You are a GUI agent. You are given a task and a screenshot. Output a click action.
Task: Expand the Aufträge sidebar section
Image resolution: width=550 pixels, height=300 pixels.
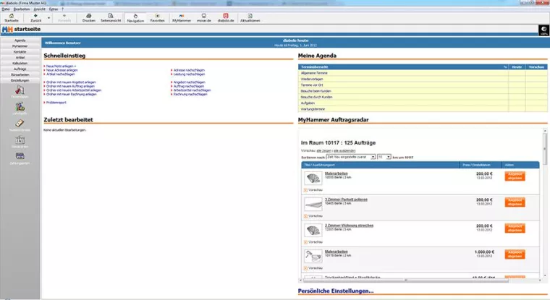click(x=20, y=69)
